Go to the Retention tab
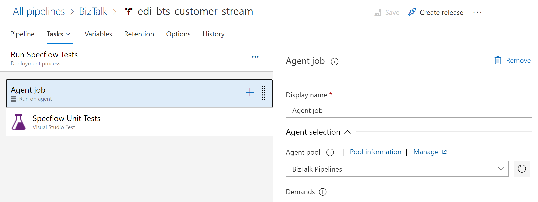This screenshot has height=202, width=538. click(139, 34)
